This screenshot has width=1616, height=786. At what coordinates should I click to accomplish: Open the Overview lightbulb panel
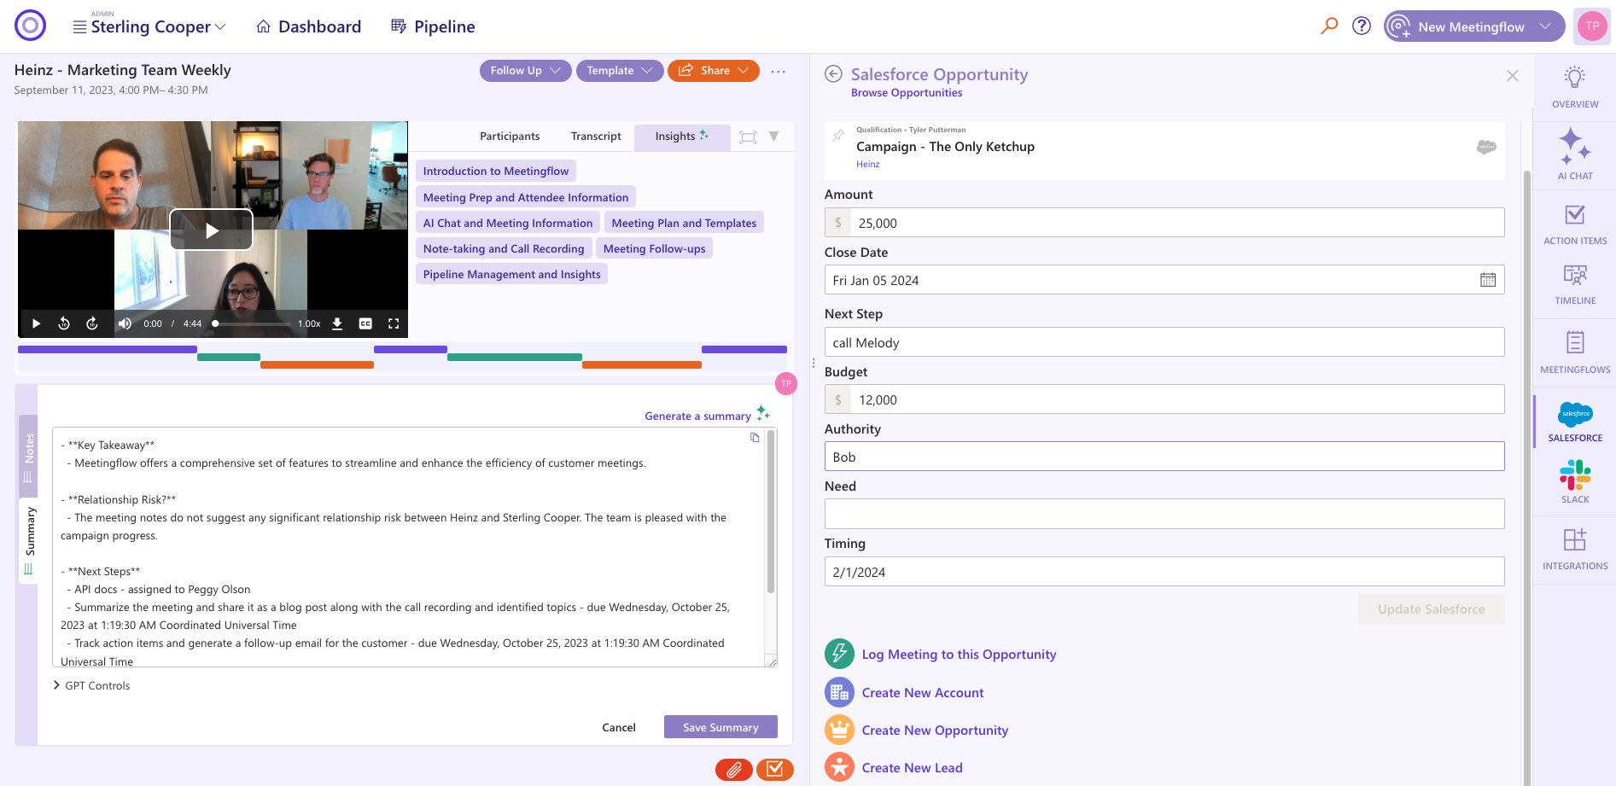(x=1575, y=88)
